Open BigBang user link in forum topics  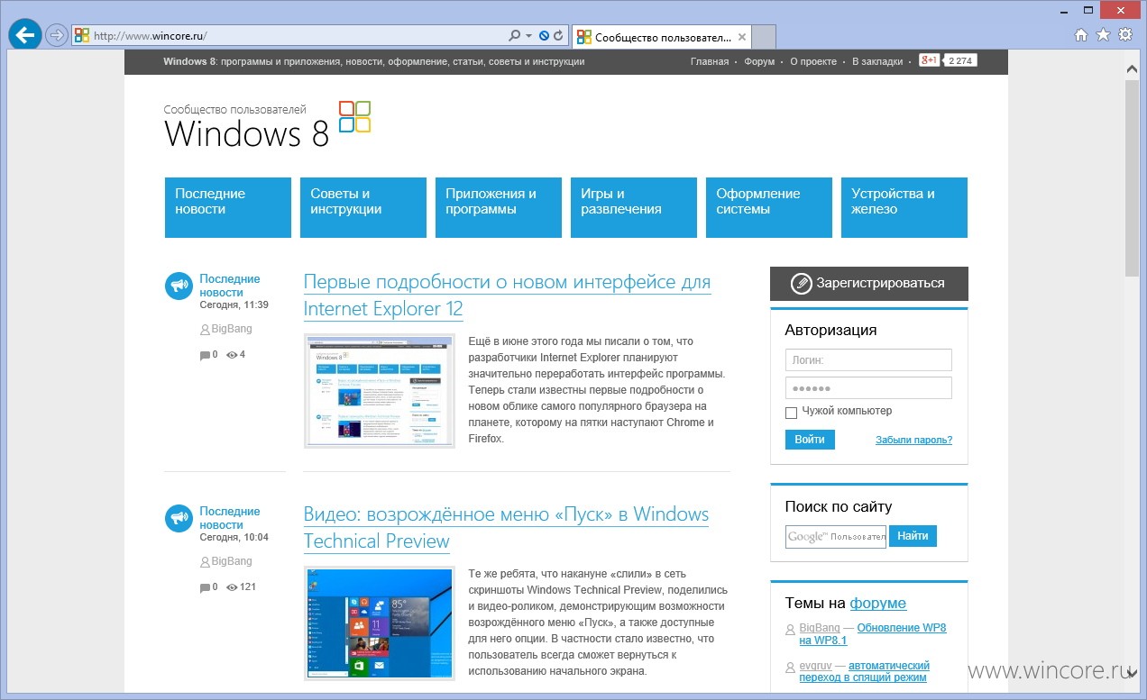(820, 628)
